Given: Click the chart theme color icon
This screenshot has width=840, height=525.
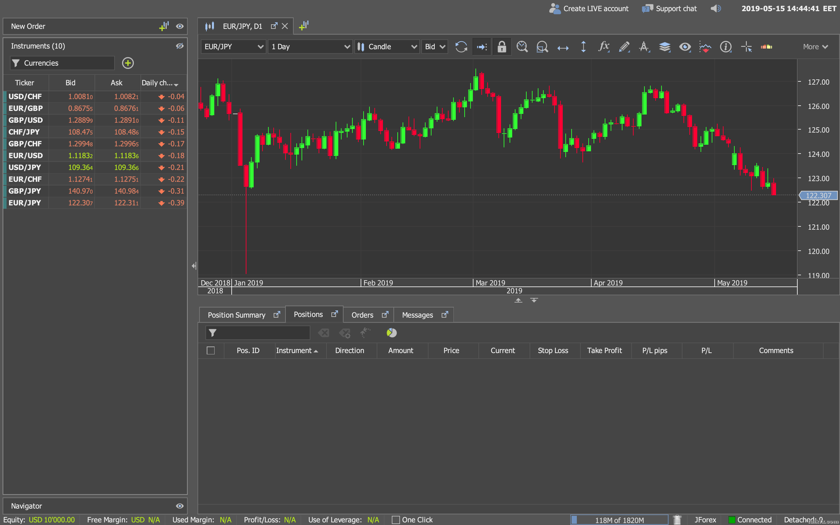Looking at the screenshot, I should click(766, 47).
